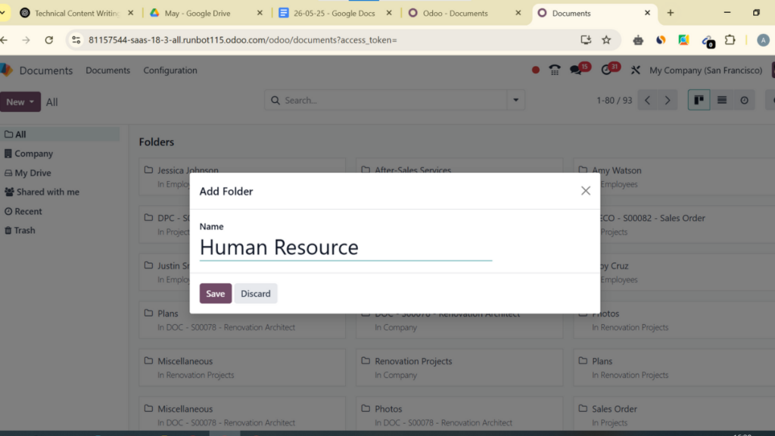The height and width of the screenshot is (436, 775).
Task: Go to next page of documents
Action: (x=668, y=101)
